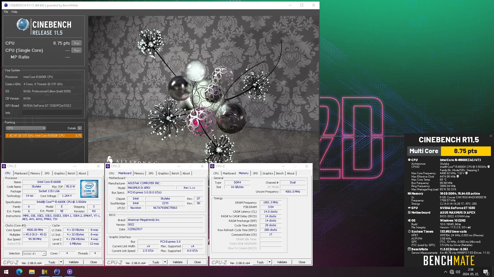494x277 pixels.
Task: Select ranking entry 4C/4T i5-6600K
Action: pos(44,136)
